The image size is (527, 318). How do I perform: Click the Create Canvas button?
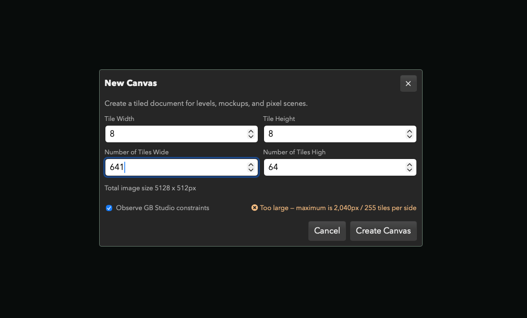(383, 231)
